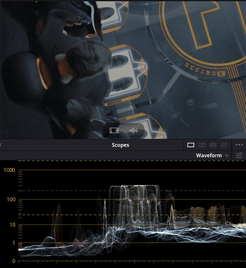
Task: Select nine-up scopes grid layout
Action: [x=224, y=145]
